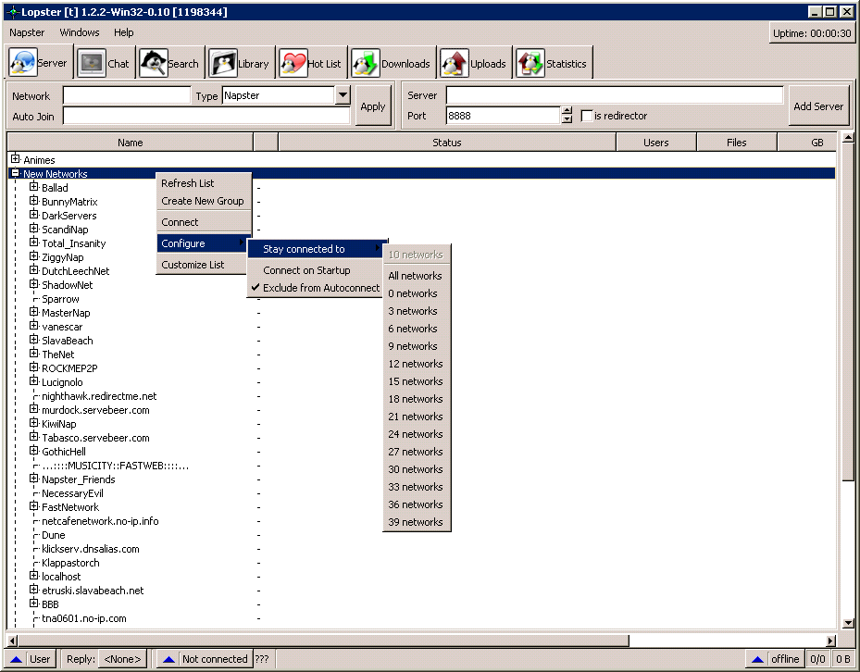Click the Not connected status button
Image resolution: width=860 pixels, height=672 pixels.
pos(204,659)
